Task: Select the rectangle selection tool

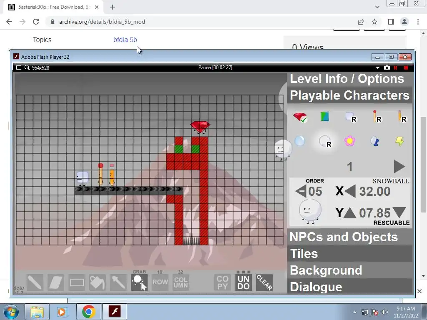Action: point(77,282)
